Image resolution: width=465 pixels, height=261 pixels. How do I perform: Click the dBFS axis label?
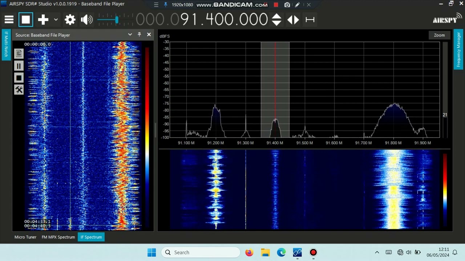tap(165, 36)
